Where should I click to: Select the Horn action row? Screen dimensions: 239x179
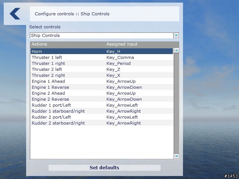pyautogui.click(x=102, y=51)
